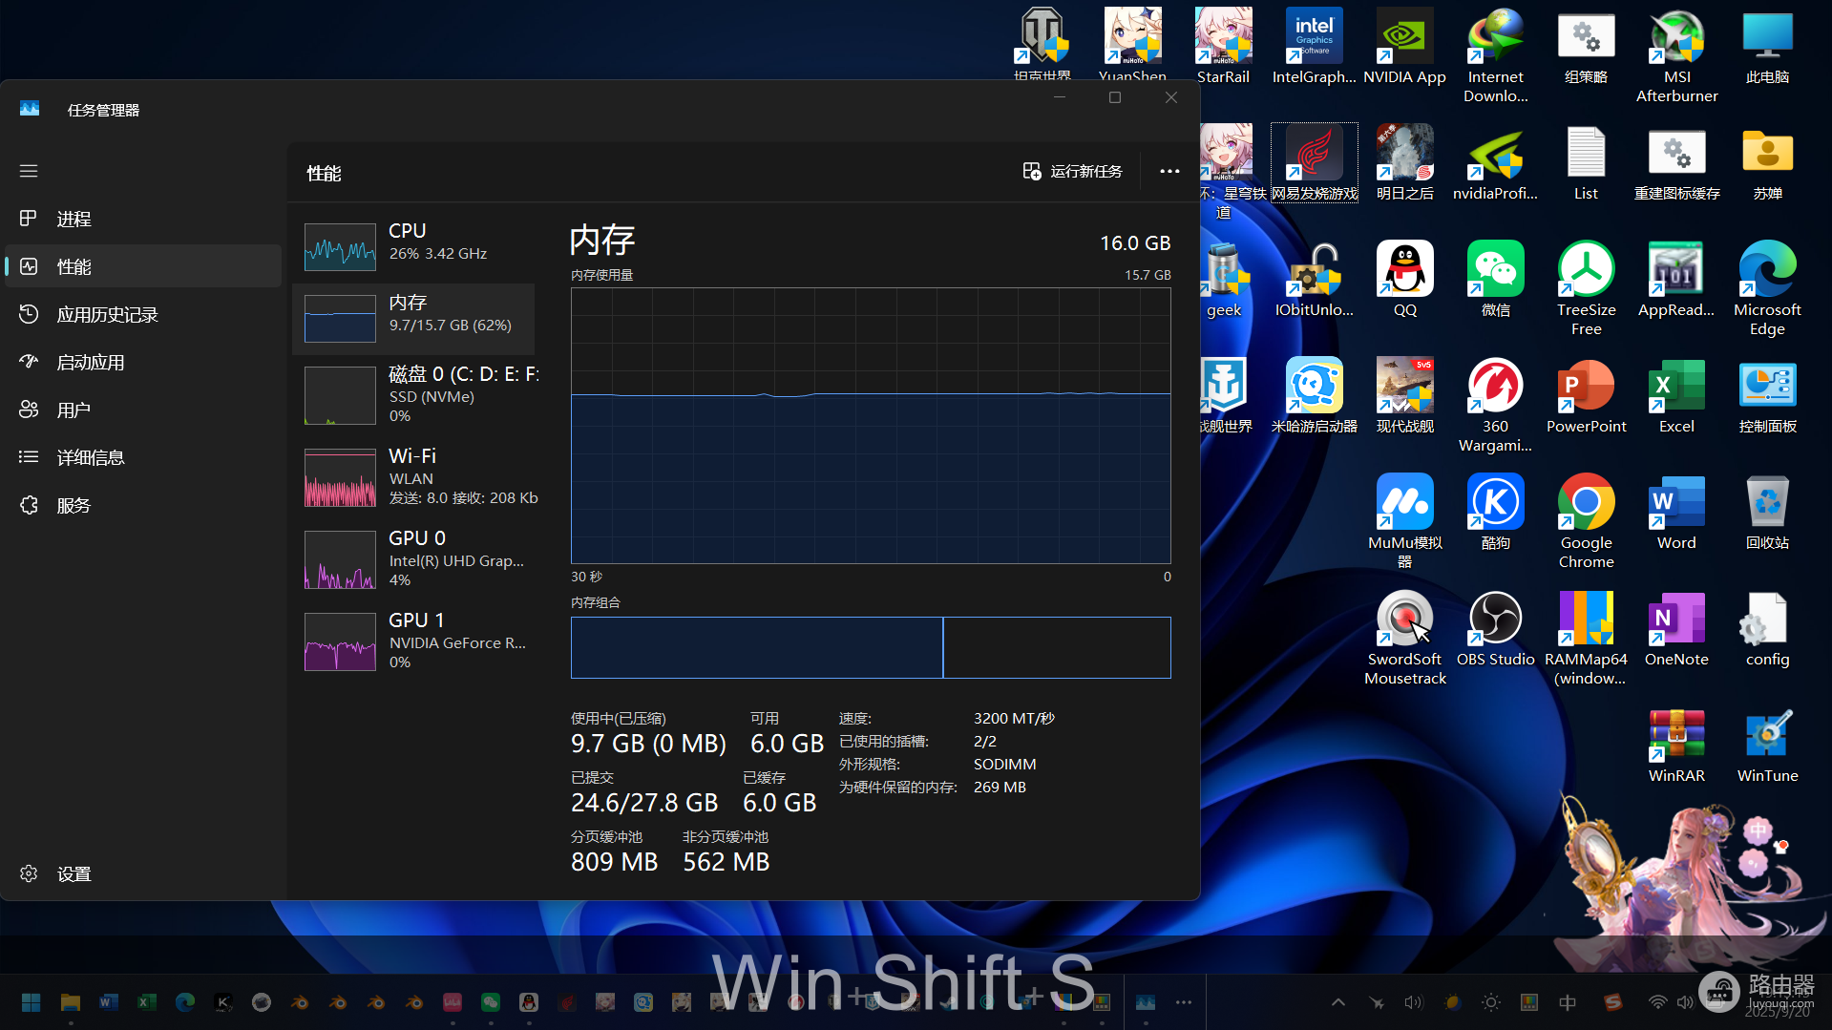This screenshot has height=1030, width=1832.
Task: Expand the system tray hidden icons chevron
Action: point(1338,1002)
